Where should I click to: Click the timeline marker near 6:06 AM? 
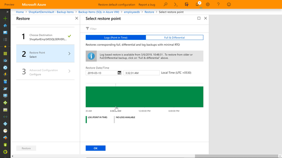pos(116,85)
